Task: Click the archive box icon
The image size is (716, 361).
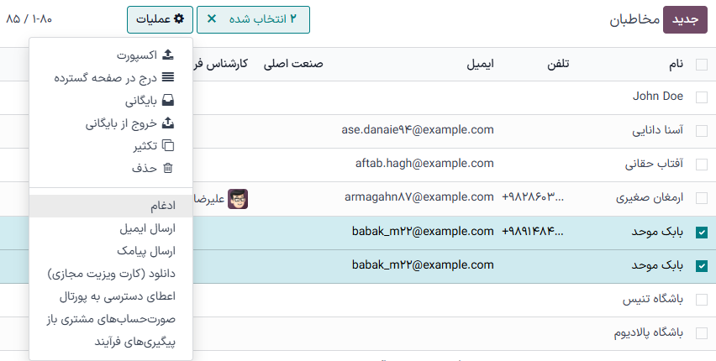Action: pyautogui.click(x=168, y=101)
